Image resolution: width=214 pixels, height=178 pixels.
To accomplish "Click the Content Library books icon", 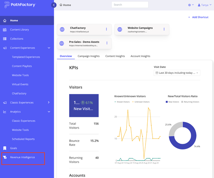I will (5, 30).
